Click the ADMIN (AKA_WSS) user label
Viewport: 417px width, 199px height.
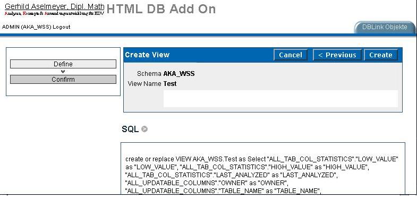(x=27, y=27)
